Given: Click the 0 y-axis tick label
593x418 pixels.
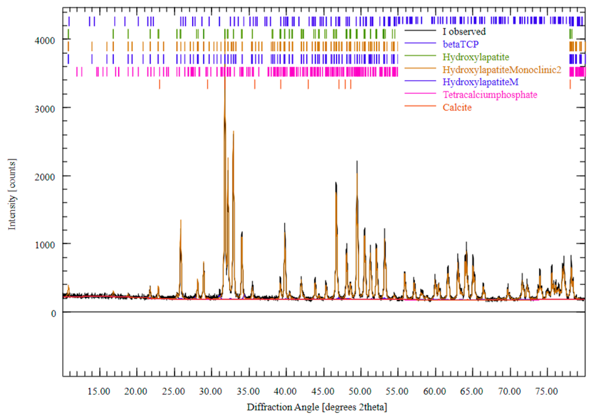Looking at the screenshot, I should pyautogui.click(x=53, y=314).
